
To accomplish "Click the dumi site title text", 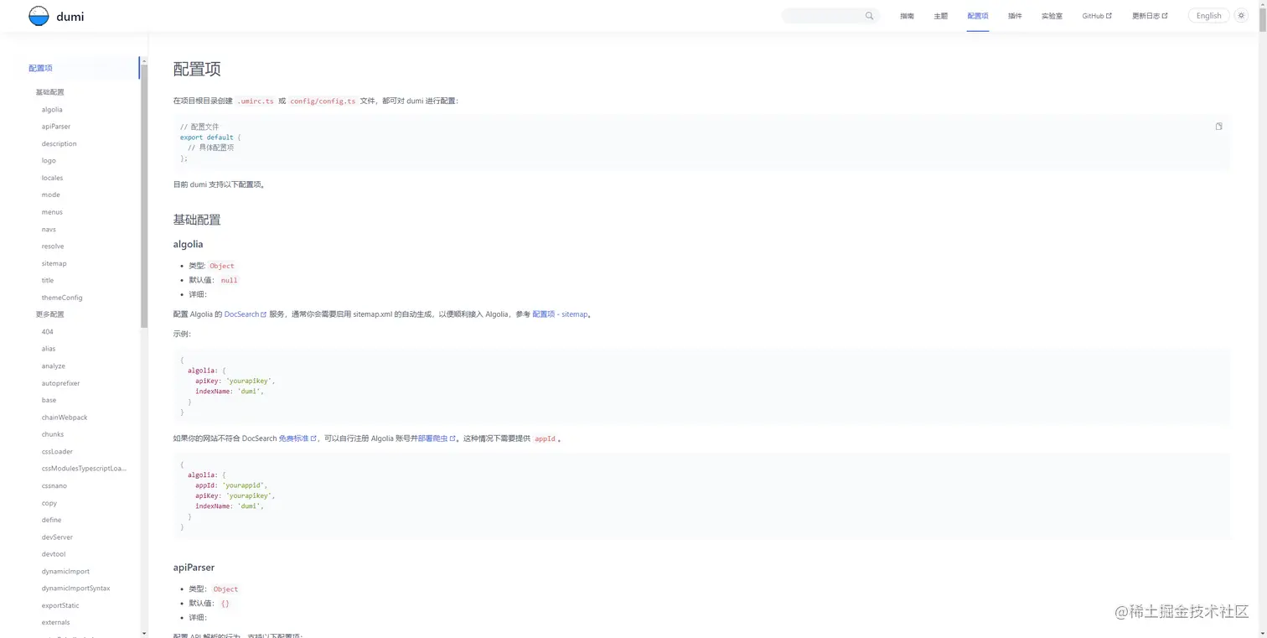I will click(70, 17).
